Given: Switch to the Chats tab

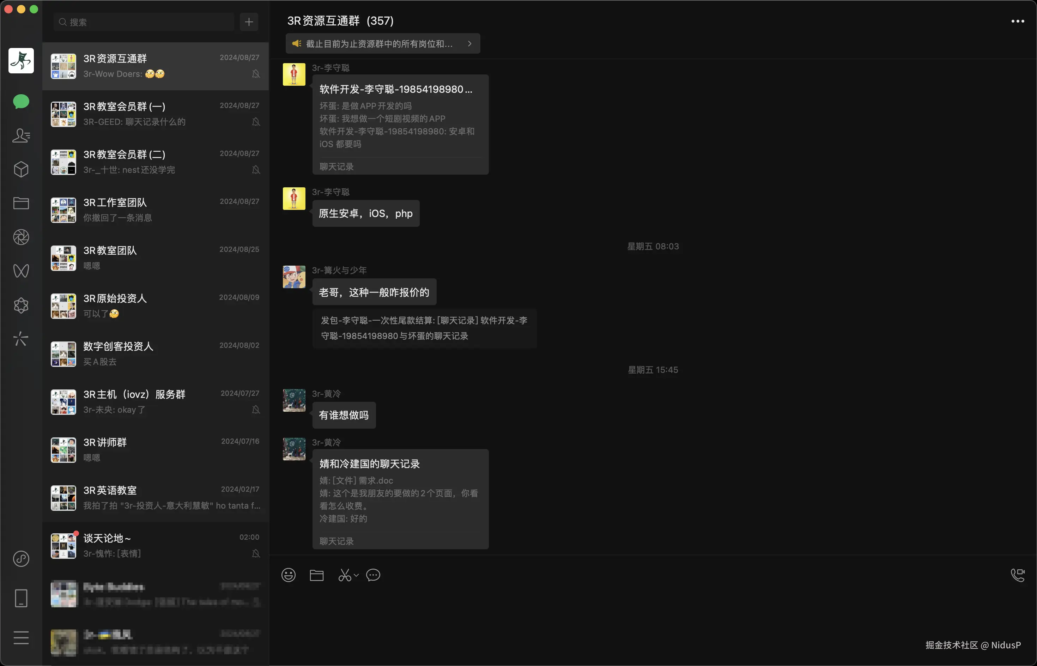Looking at the screenshot, I should pyautogui.click(x=21, y=102).
